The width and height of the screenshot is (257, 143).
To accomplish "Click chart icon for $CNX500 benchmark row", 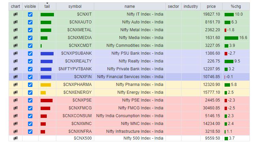I will 15,139.
